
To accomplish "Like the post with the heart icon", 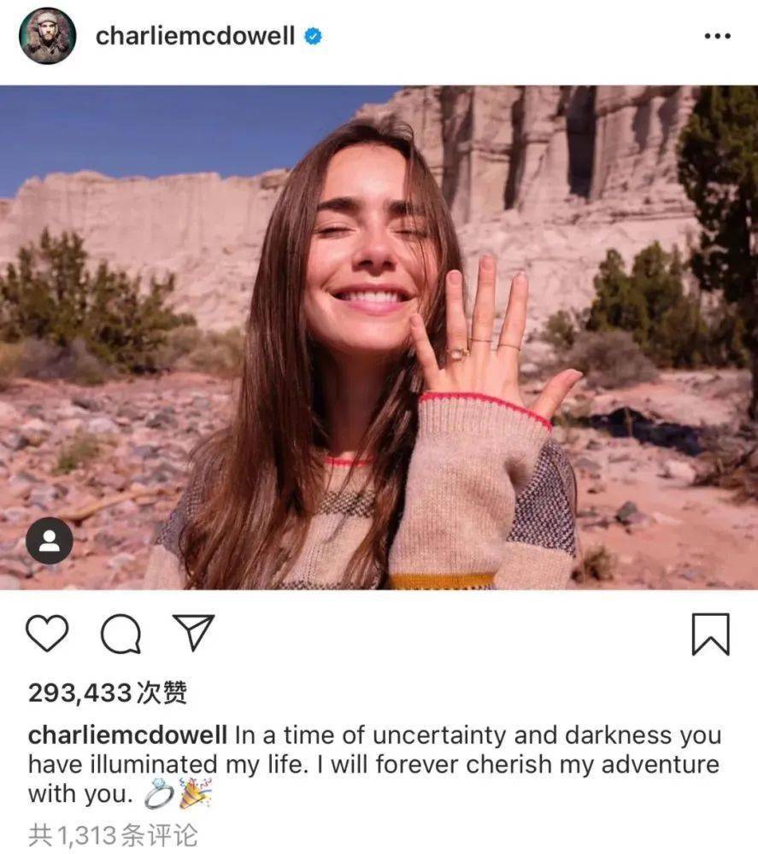I will click(x=47, y=633).
